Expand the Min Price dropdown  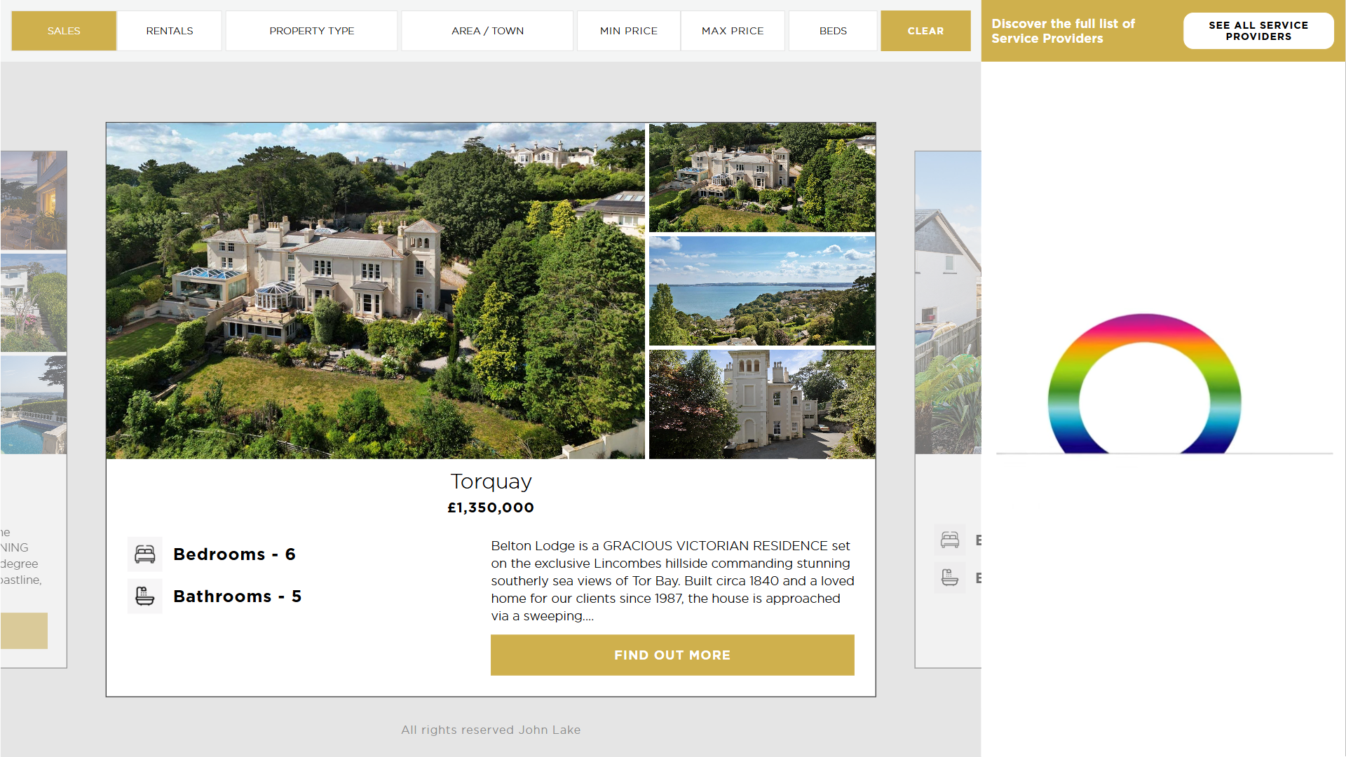pyautogui.click(x=629, y=31)
